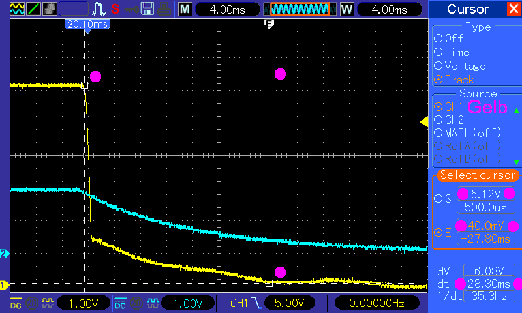Click the empty status box in top toolbar

coord(74,8)
